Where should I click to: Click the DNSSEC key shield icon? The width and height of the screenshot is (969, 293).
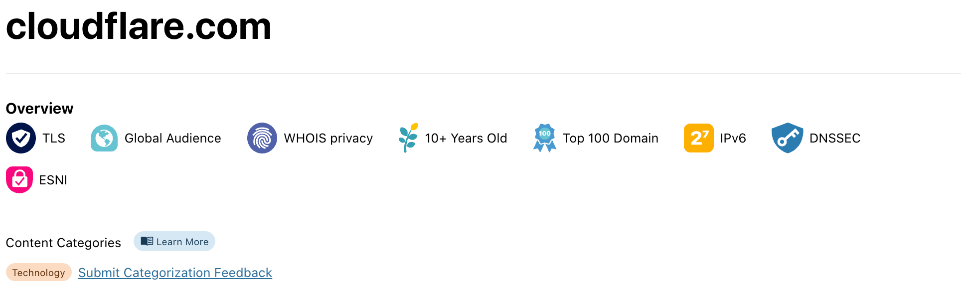[787, 138]
